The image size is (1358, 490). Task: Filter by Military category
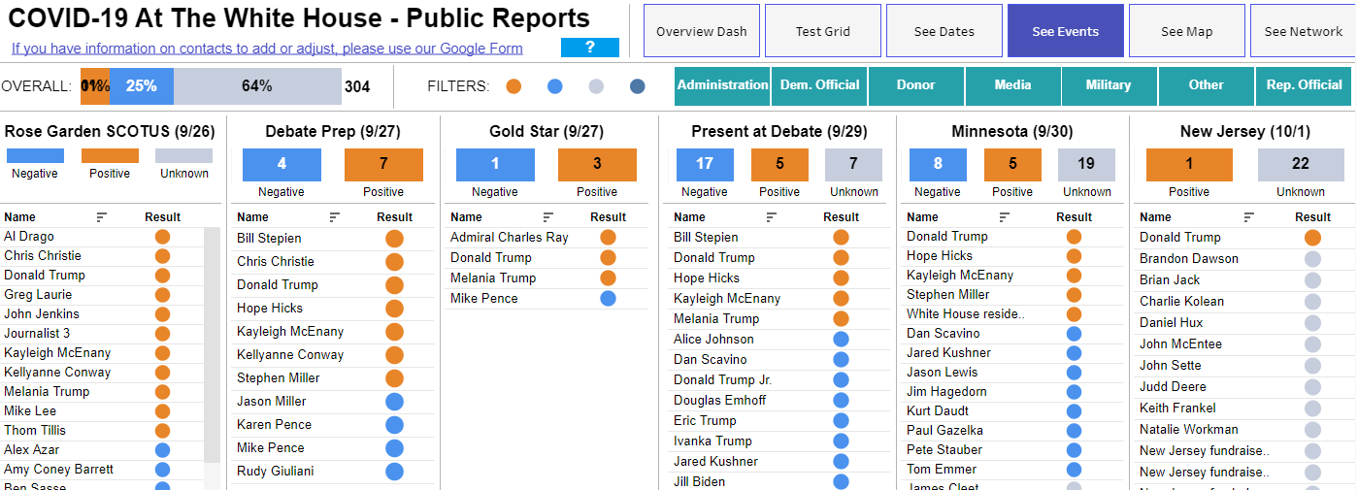point(1109,85)
